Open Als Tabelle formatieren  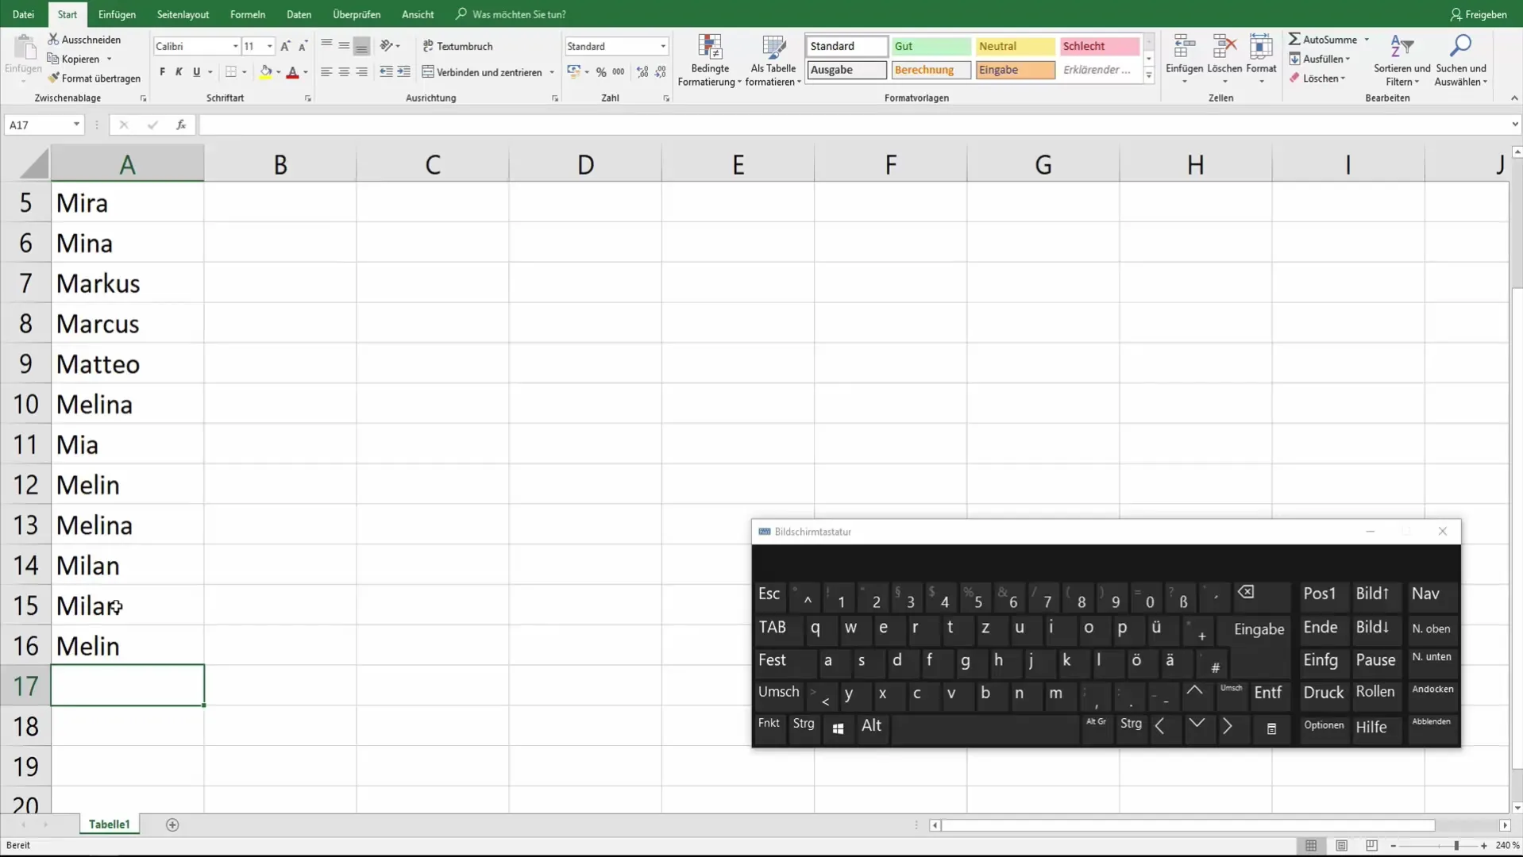point(773,60)
